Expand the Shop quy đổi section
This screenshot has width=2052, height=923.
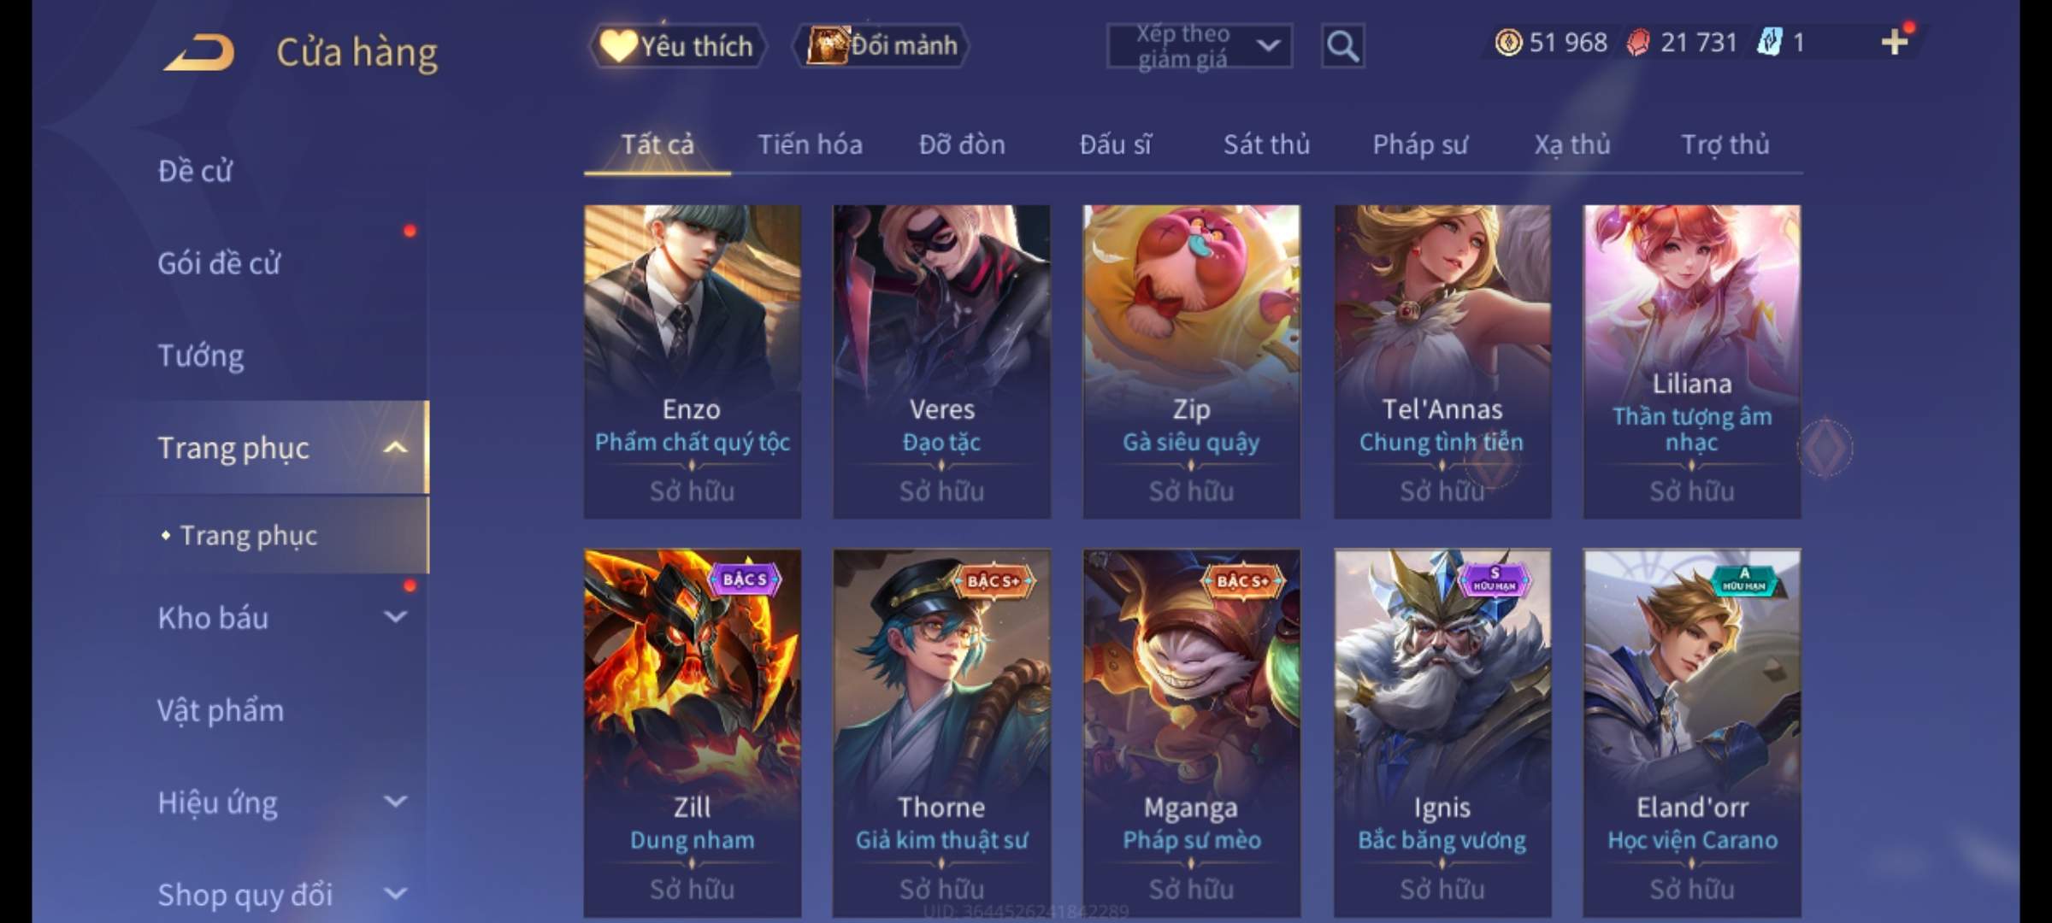[395, 894]
